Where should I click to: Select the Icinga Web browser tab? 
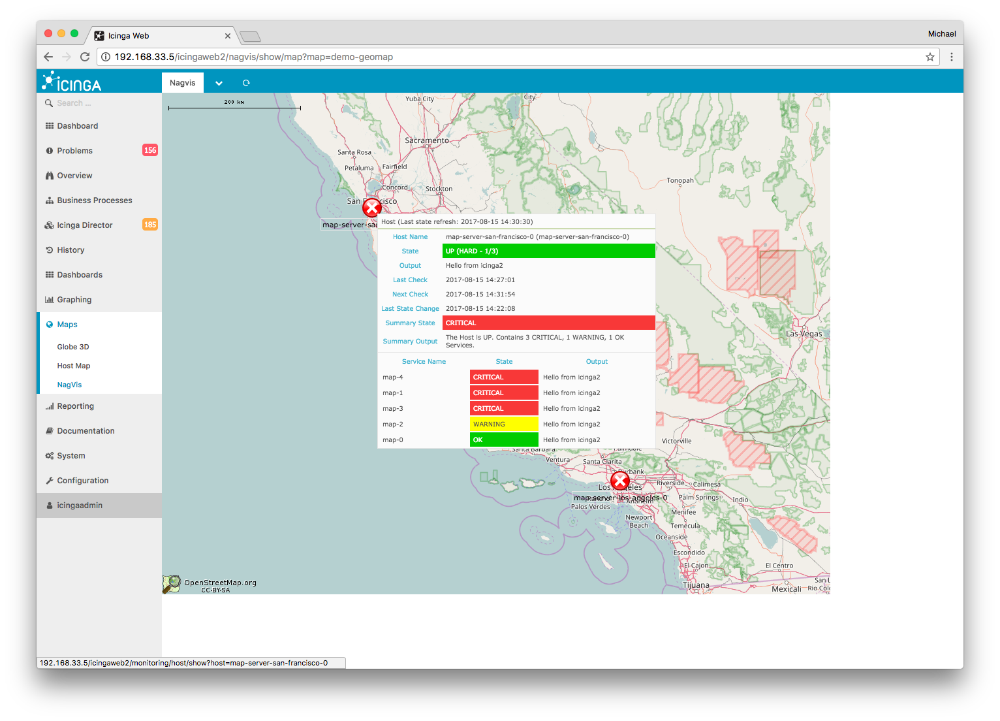pos(163,36)
